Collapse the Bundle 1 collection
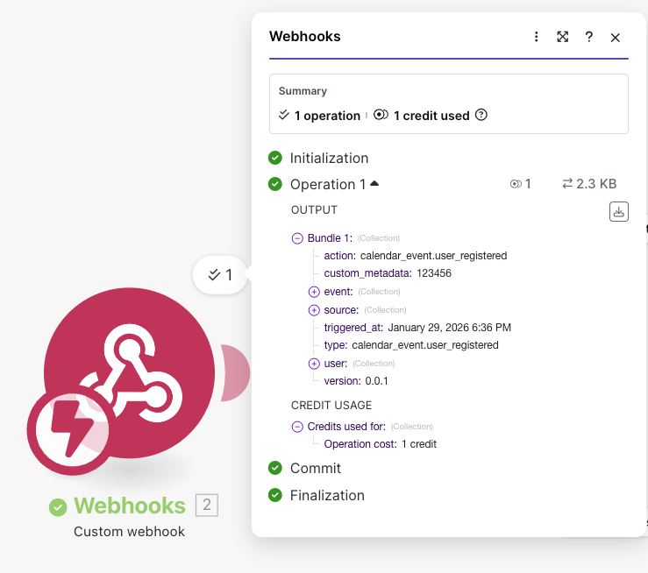This screenshot has height=573, width=648. tap(297, 238)
